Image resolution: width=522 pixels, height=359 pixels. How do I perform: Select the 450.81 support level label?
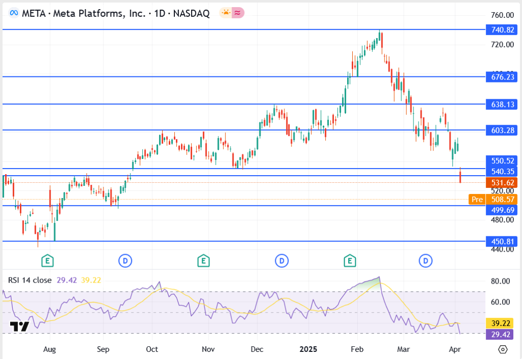(502, 241)
